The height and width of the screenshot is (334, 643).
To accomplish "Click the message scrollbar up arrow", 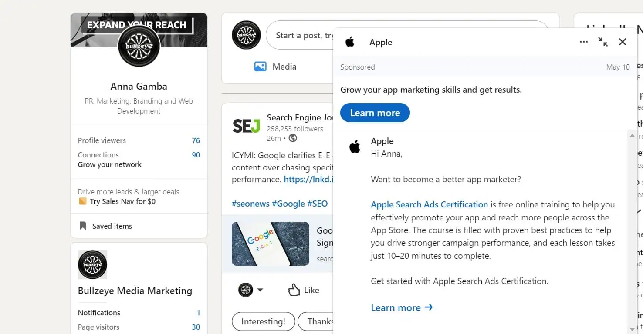I will pyautogui.click(x=632, y=136).
